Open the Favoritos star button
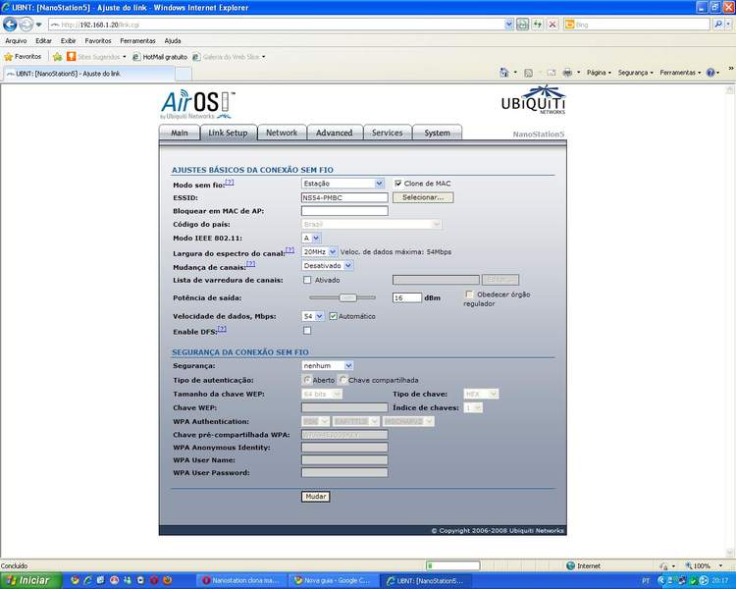 point(23,57)
